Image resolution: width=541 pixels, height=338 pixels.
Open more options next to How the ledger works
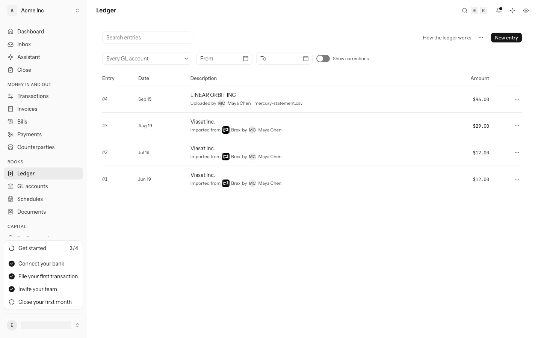(481, 38)
